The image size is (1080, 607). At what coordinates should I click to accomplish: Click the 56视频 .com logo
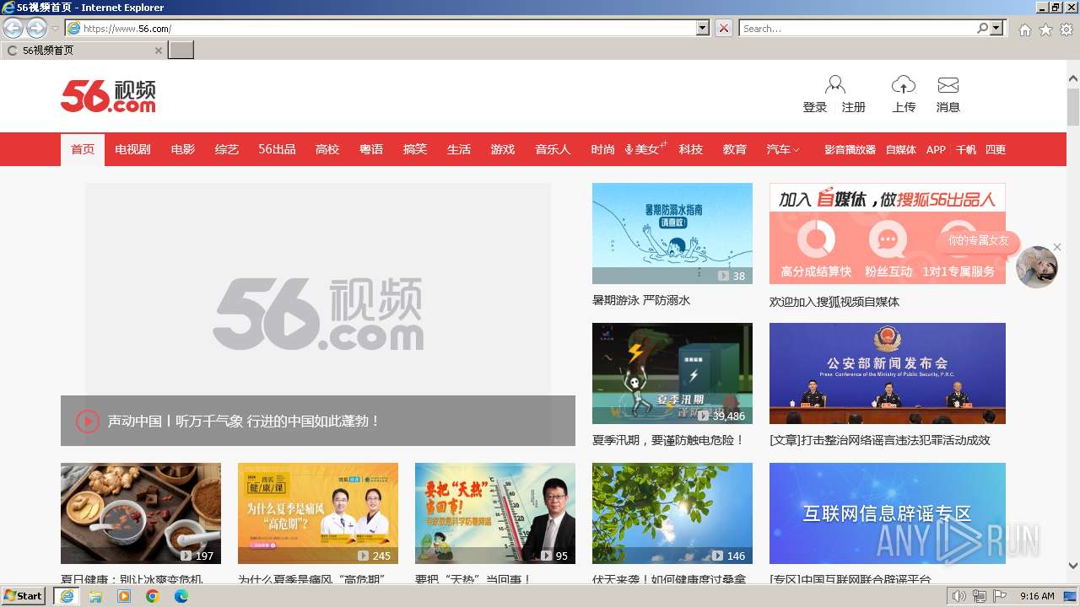(x=108, y=96)
